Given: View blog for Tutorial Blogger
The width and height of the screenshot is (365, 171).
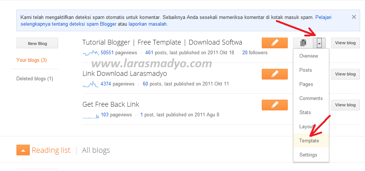Looking at the screenshot, I should point(345,43).
